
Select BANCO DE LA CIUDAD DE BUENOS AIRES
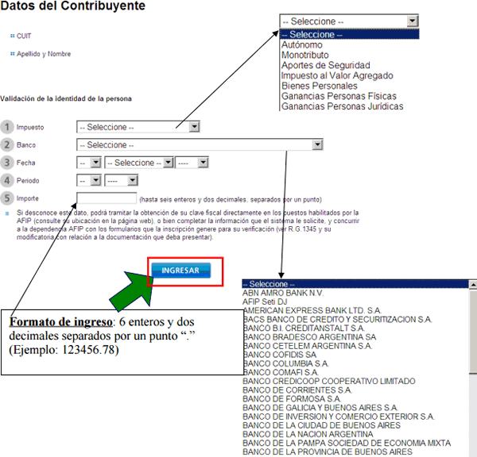tap(321, 425)
